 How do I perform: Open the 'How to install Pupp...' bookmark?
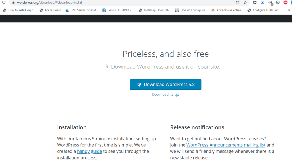pos(19,10)
